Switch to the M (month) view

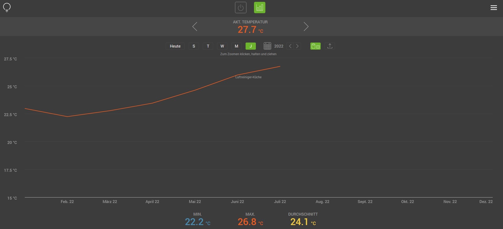236,46
